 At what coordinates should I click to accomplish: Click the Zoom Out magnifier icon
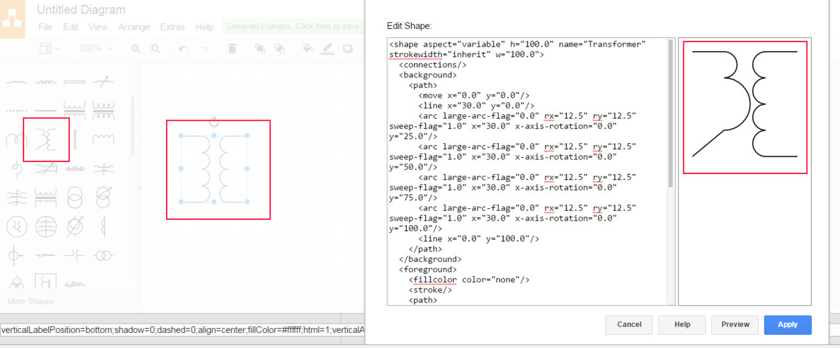(156, 49)
